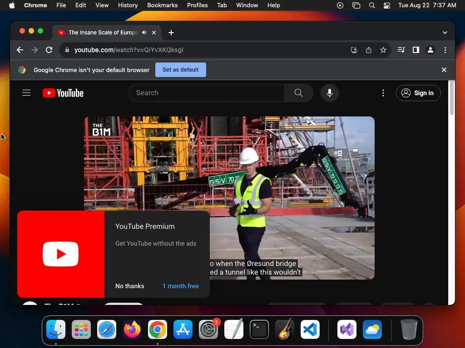
Task: Click menu bar screen recording icon
Action: (340, 5)
